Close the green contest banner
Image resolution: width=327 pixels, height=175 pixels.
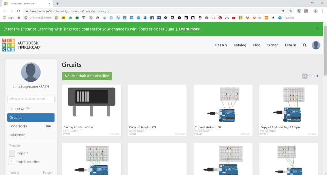(317, 28)
